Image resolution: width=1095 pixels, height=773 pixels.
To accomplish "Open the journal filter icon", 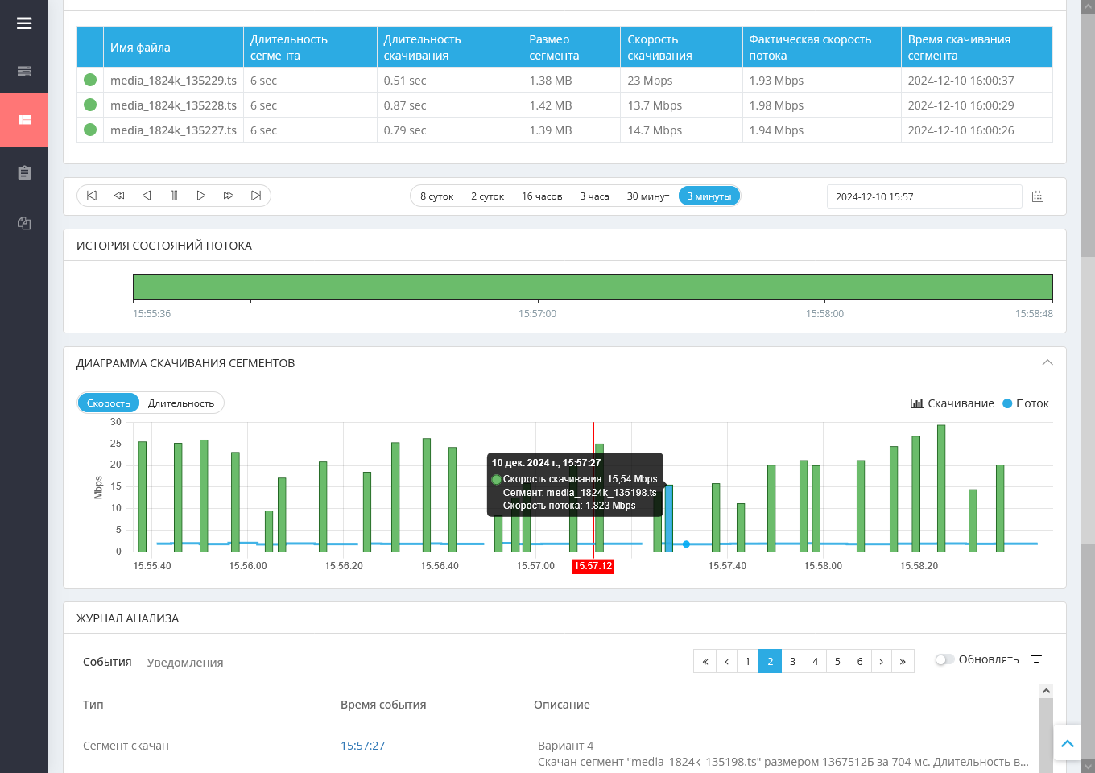I will point(1036,659).
